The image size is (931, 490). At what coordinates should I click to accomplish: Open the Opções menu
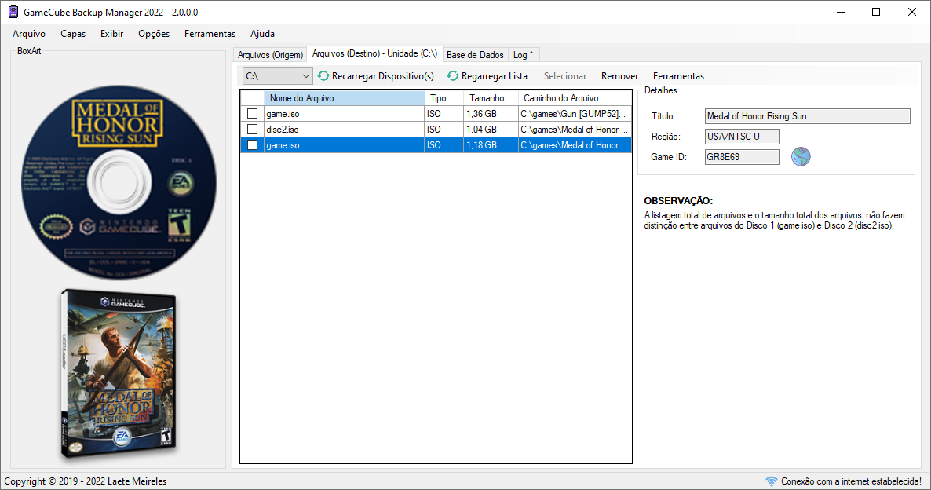pos(153,34)
